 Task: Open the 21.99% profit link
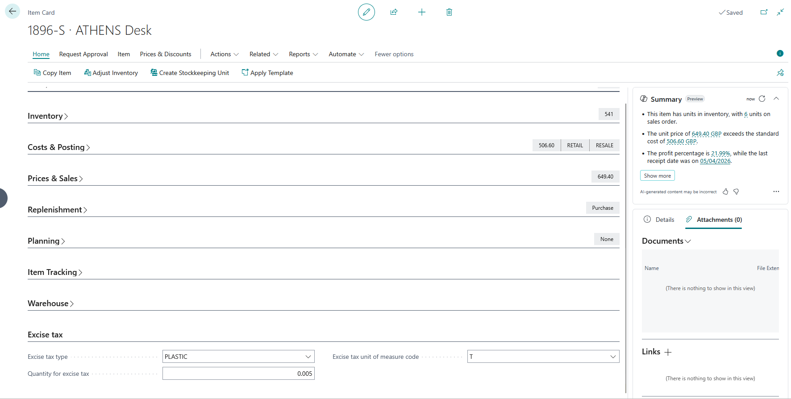(720, 154)
